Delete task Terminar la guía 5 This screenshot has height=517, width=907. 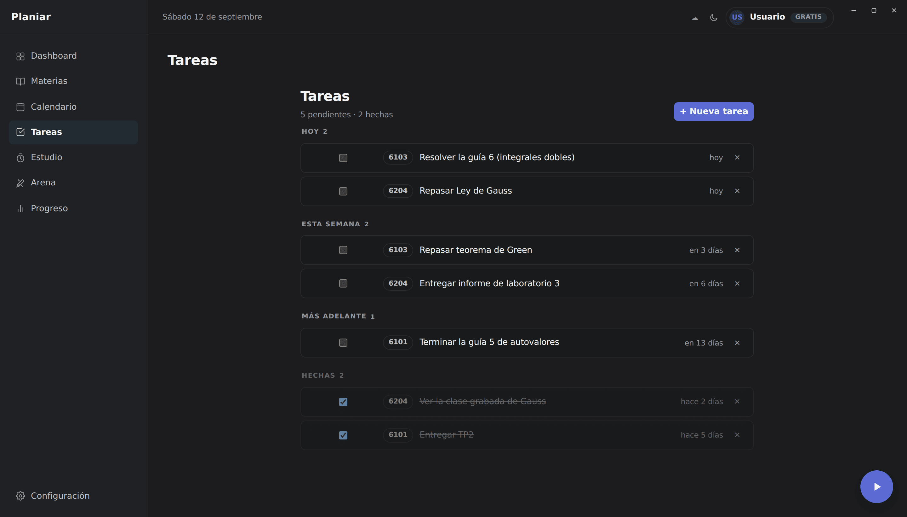[737, 343]
